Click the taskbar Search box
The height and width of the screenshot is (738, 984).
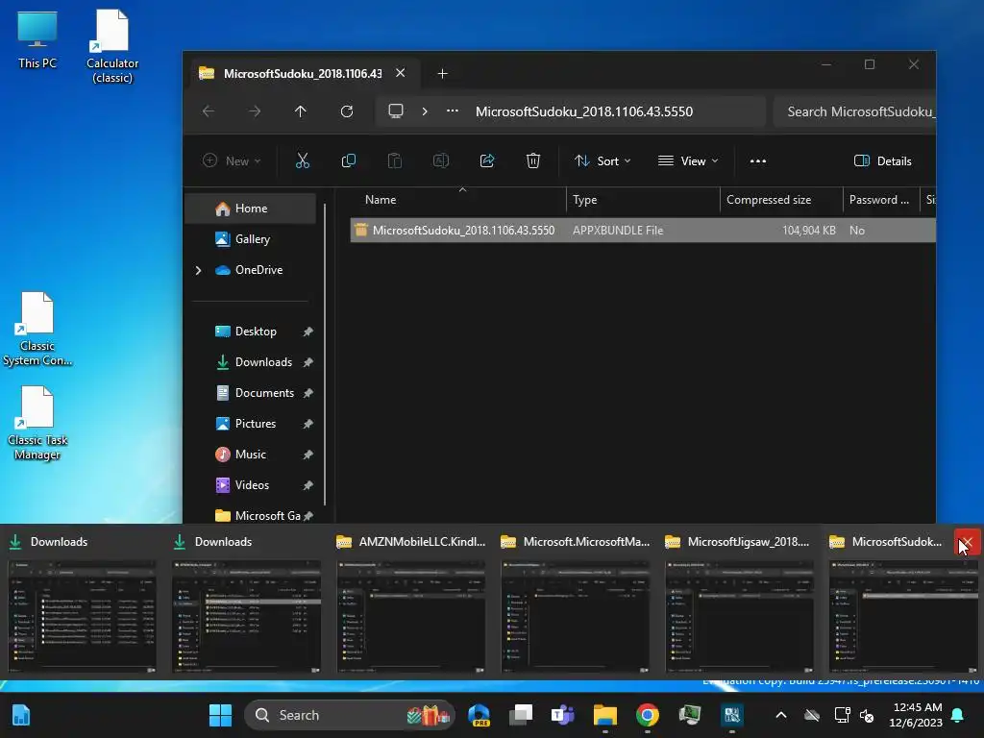(x=349, y=715)
